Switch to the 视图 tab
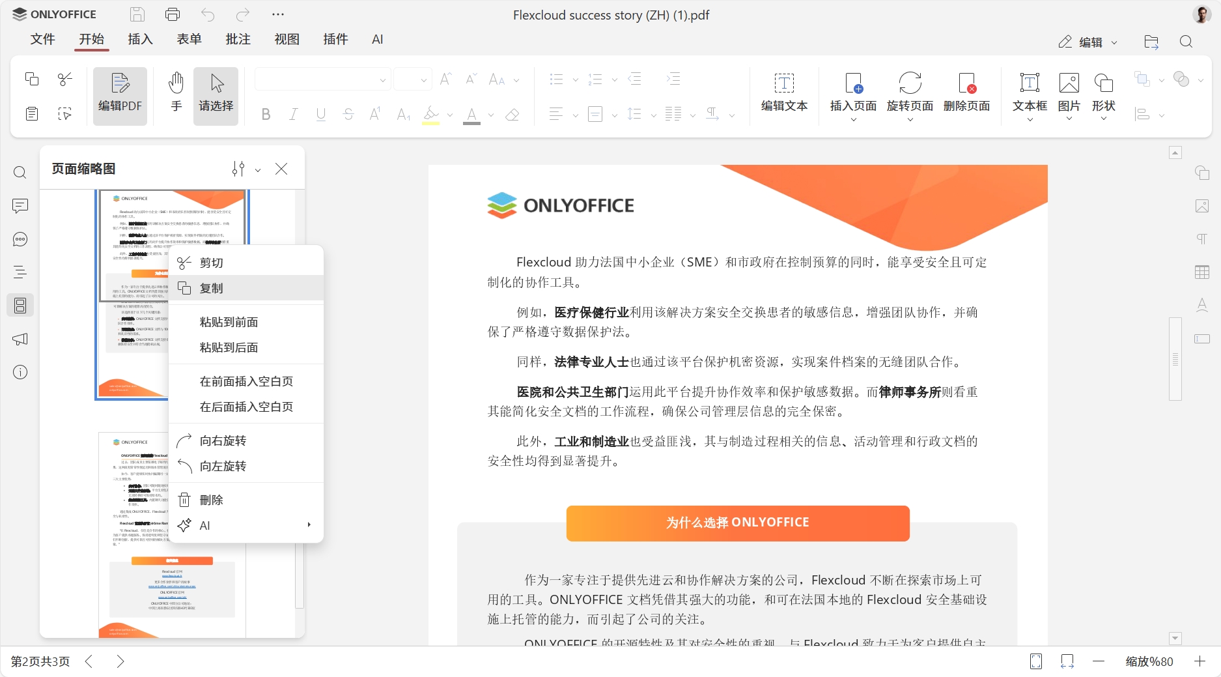The height and width of the screenshot is (677, 1221). pyautogui.click(x=287, y=39)
